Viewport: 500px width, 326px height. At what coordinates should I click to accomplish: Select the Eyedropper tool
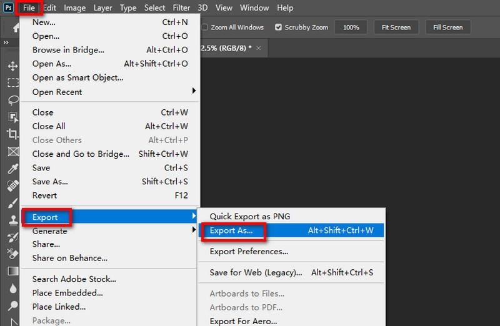(12, 168)
